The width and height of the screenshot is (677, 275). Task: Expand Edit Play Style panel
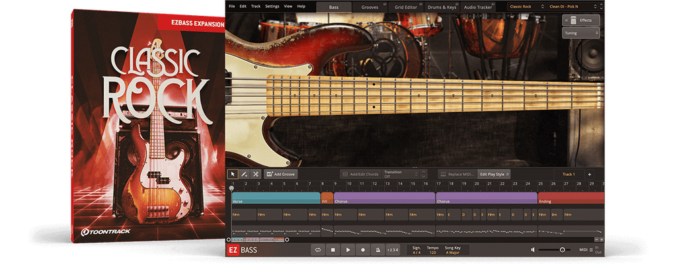[494, 175]
